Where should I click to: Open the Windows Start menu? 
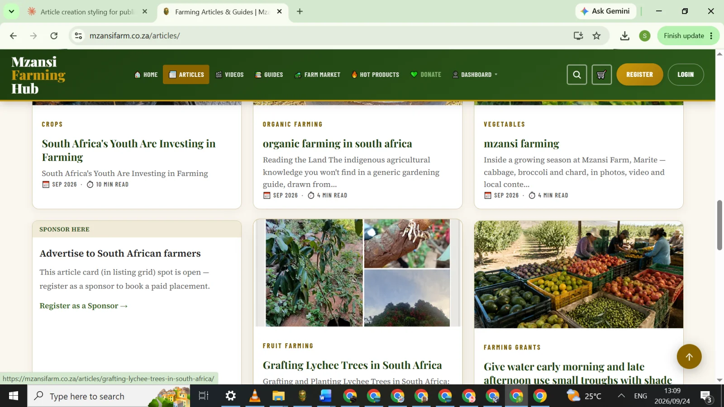click(14, 396)
